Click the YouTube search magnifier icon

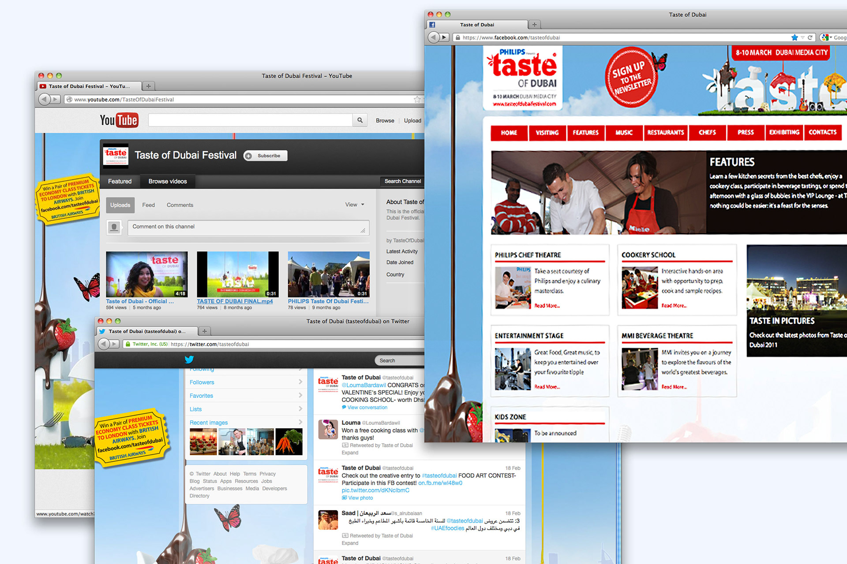point(360,120)
